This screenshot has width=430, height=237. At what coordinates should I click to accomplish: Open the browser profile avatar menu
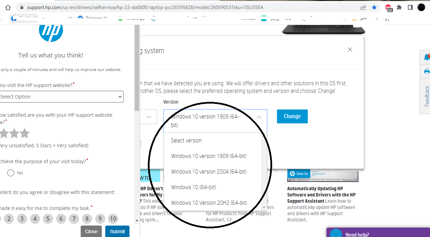pos(421,7)
